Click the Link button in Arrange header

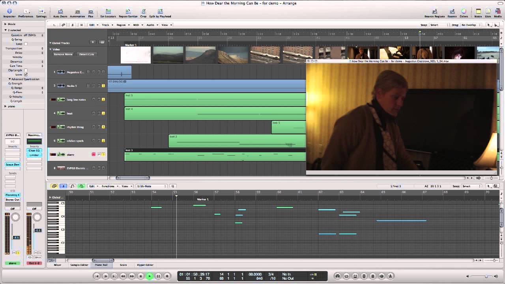pos(64,25)
